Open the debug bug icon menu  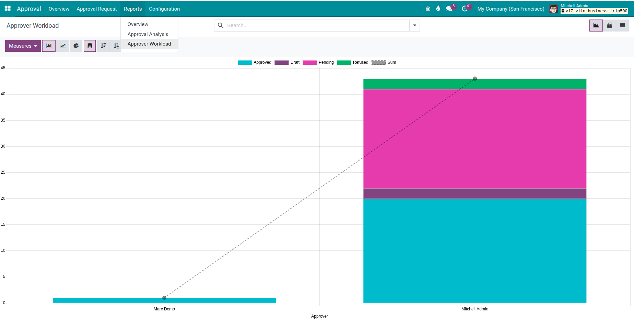[x=428, y=9]
